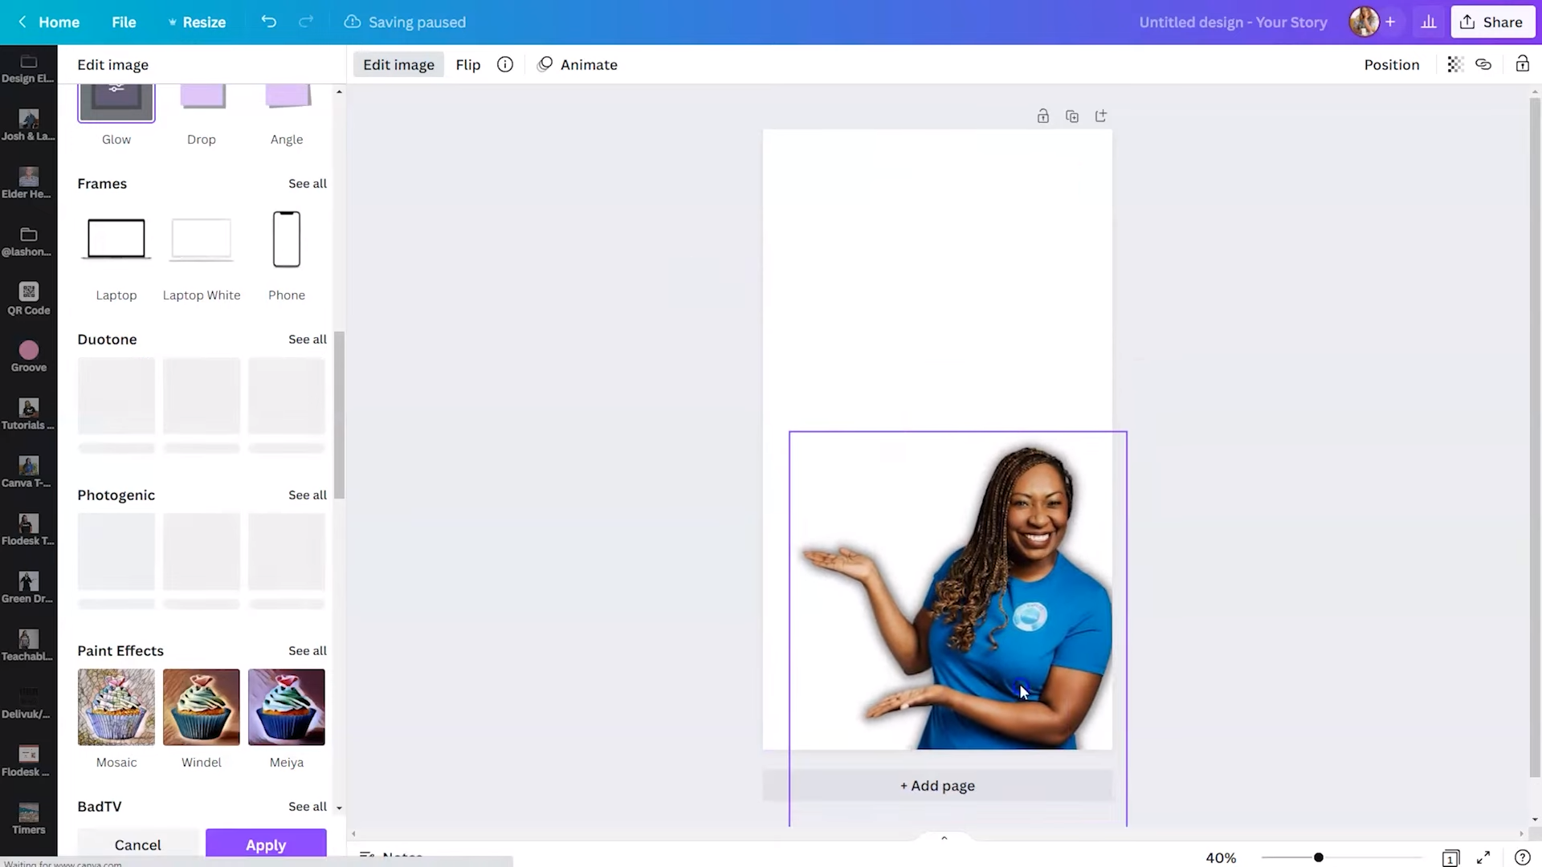
Task: Open the Elder He... sidebar item
Action: pos(28,183)
